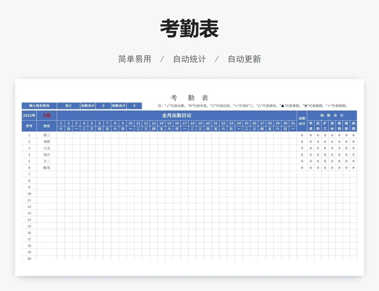Click the name 王二 in row 5

point(47,161)
